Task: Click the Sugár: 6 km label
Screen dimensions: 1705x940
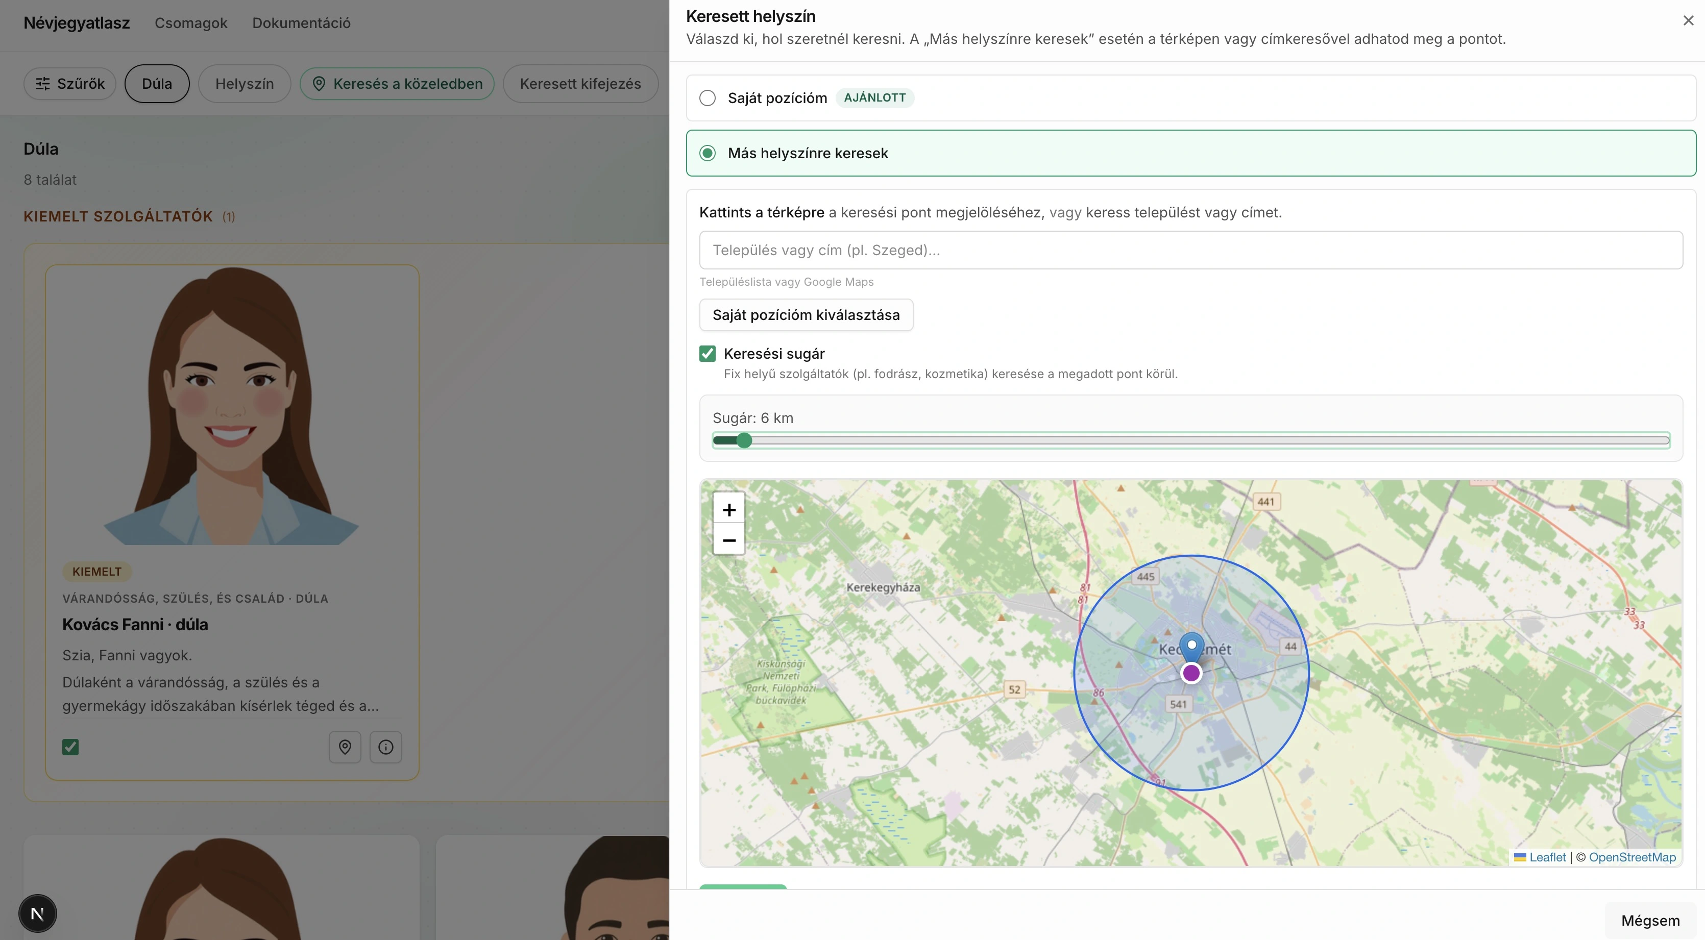Action: coord(753,418)
